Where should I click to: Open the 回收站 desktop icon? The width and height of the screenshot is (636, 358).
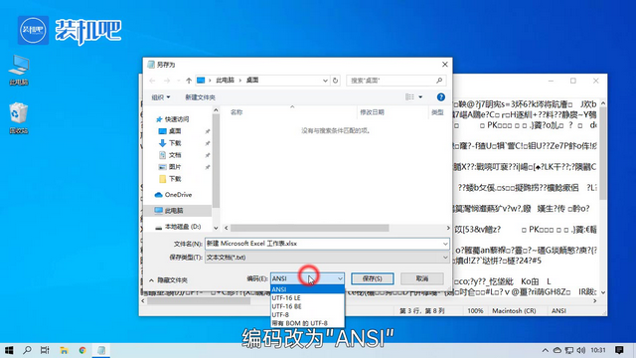[19, 118]
